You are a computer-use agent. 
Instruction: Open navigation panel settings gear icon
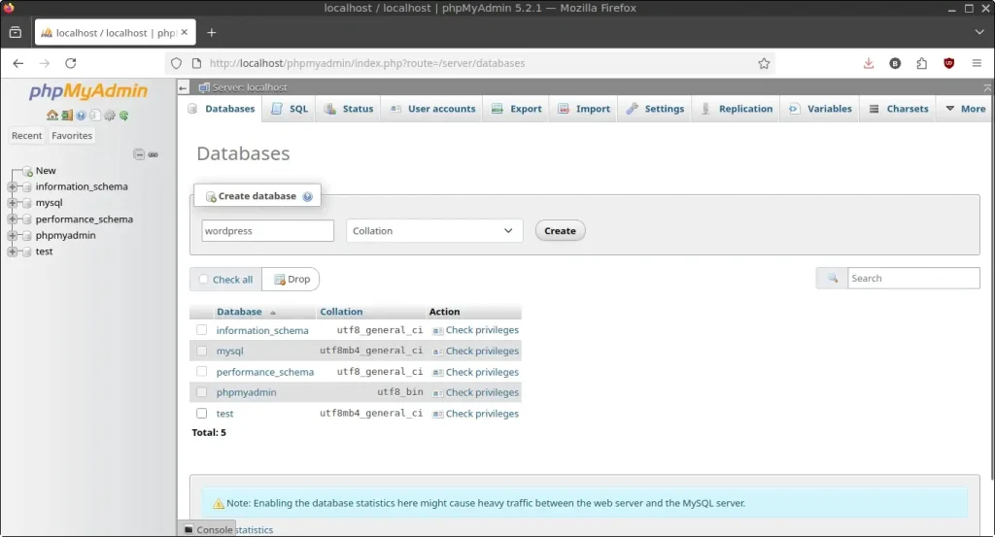click(110, 116)
